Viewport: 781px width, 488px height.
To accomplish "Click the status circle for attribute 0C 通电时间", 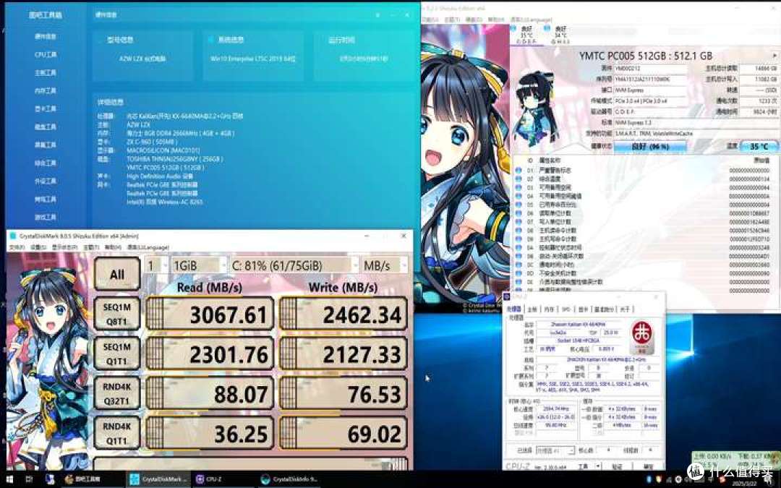I will (x=518, y=265).
